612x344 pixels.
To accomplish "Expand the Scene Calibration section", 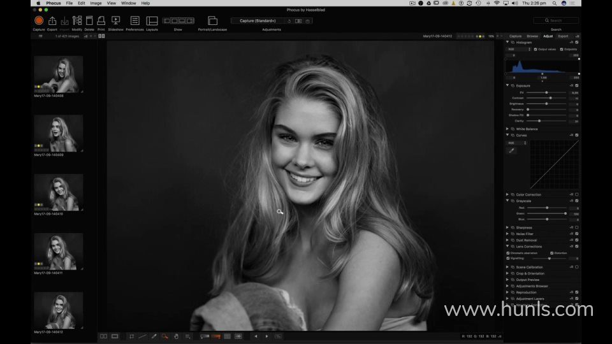I will coord(507,267).
